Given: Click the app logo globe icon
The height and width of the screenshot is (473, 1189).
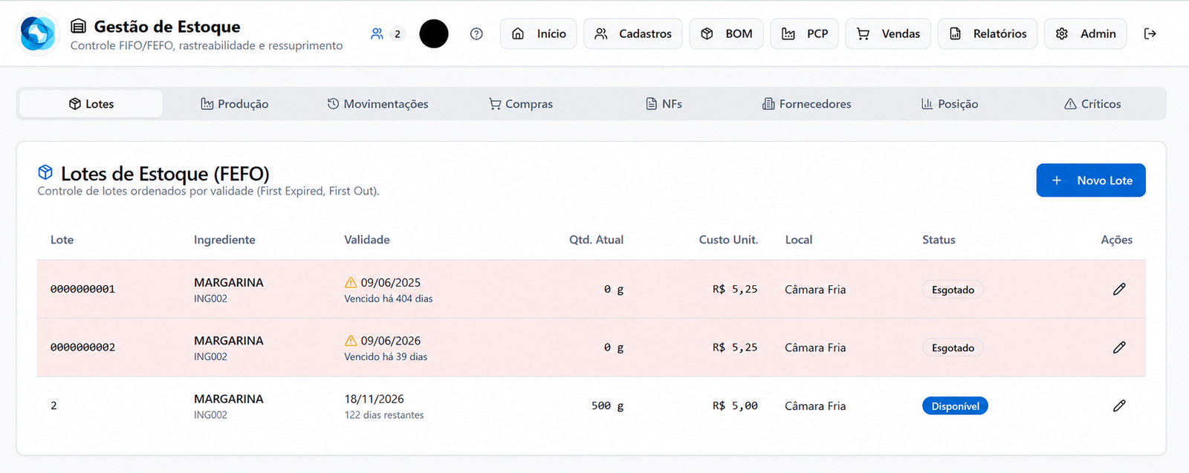Looking at the screenshot, I should click(38, 33).
